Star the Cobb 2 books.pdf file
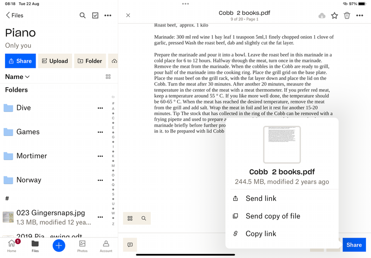371x258 pixels. pyautogui.click(x=334, y=16)
